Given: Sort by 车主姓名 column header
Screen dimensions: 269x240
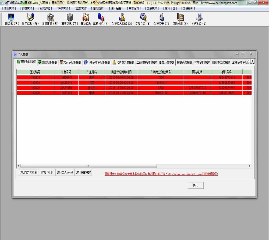Looking at the screenshot, I should (x=92, y=72).
